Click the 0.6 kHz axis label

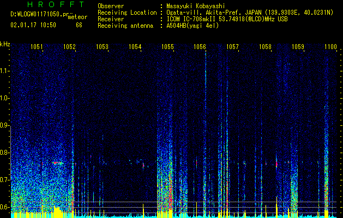pos(5,207)
